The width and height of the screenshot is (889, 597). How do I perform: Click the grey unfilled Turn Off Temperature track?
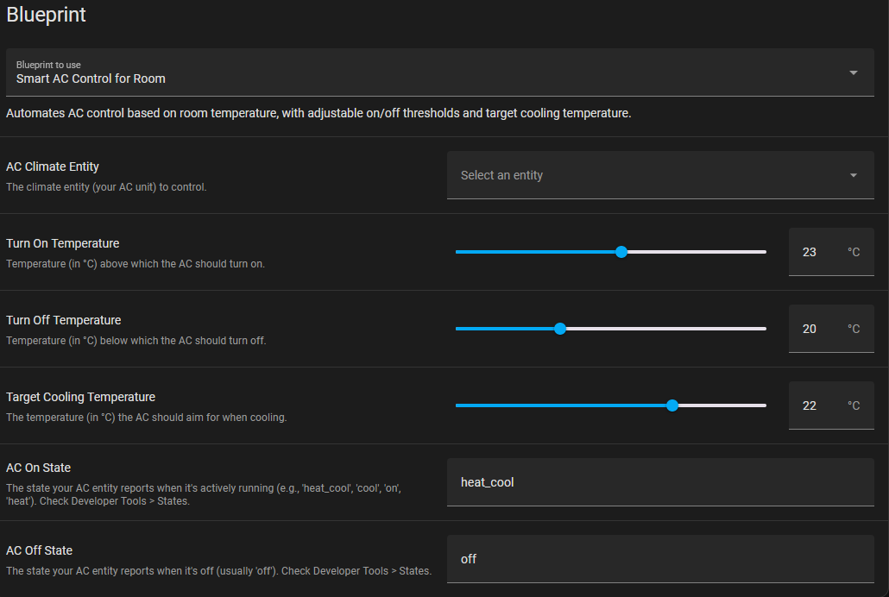[665, 329]
